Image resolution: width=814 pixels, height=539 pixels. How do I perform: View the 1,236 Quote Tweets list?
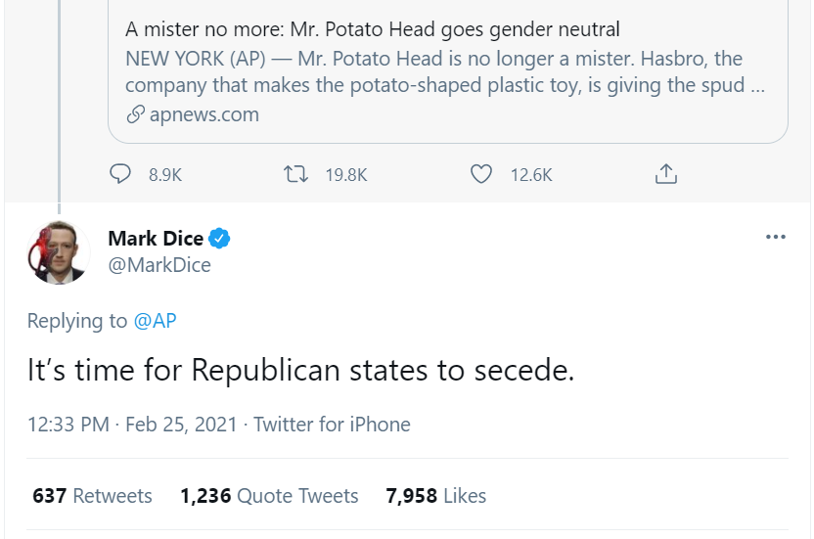[x=269, y=496]
